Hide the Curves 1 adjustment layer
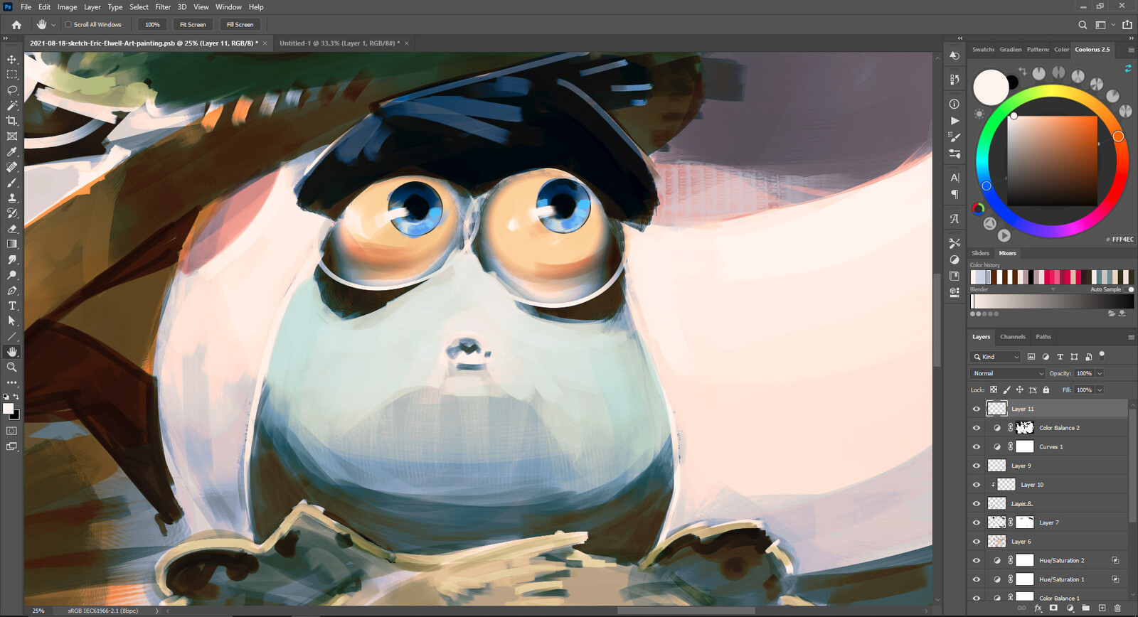 pos(977,447)
